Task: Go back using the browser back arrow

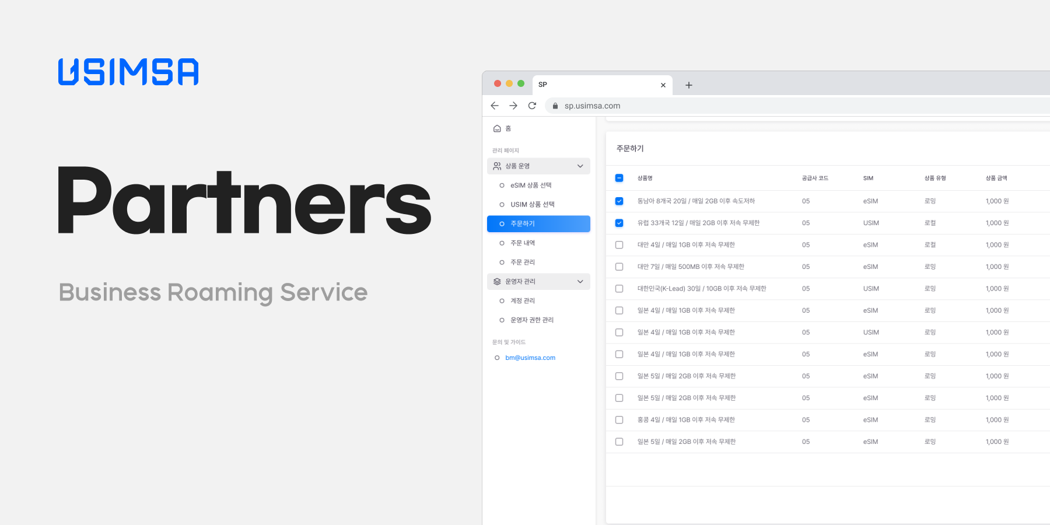Action: pos(495,106)
